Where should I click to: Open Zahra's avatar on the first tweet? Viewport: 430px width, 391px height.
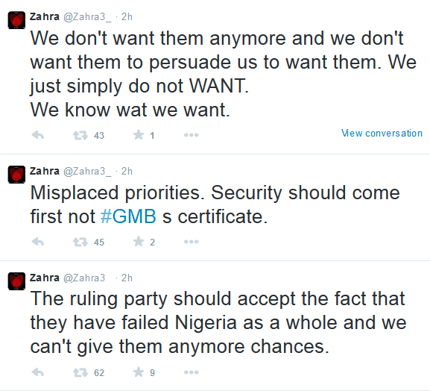click(x=16, y=20)
